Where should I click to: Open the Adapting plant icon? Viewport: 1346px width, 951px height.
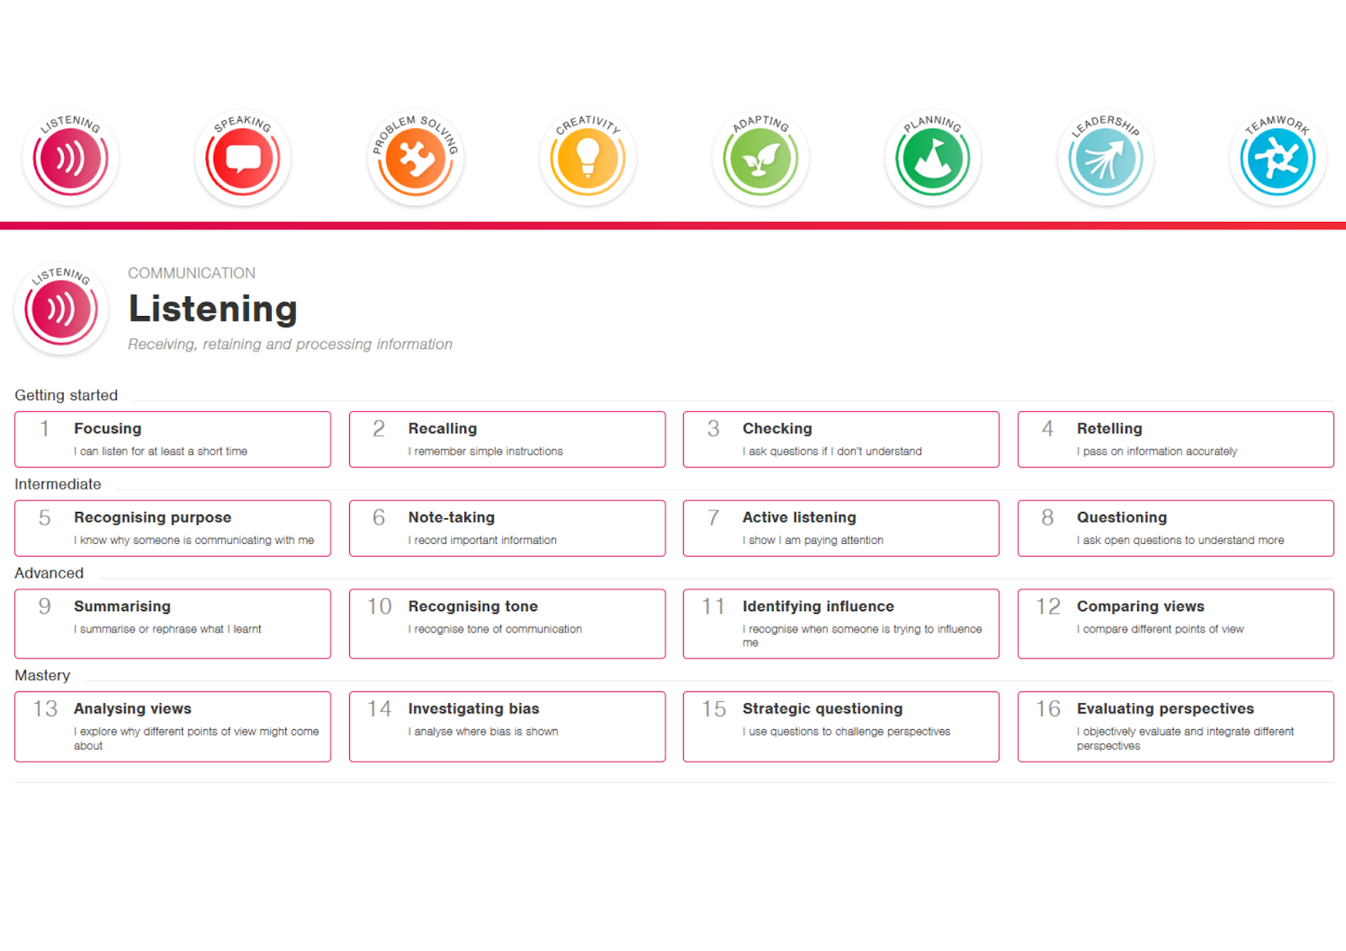(x=760, y=157)
